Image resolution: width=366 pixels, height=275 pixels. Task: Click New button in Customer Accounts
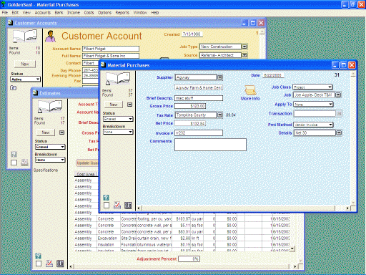[25, 64]
